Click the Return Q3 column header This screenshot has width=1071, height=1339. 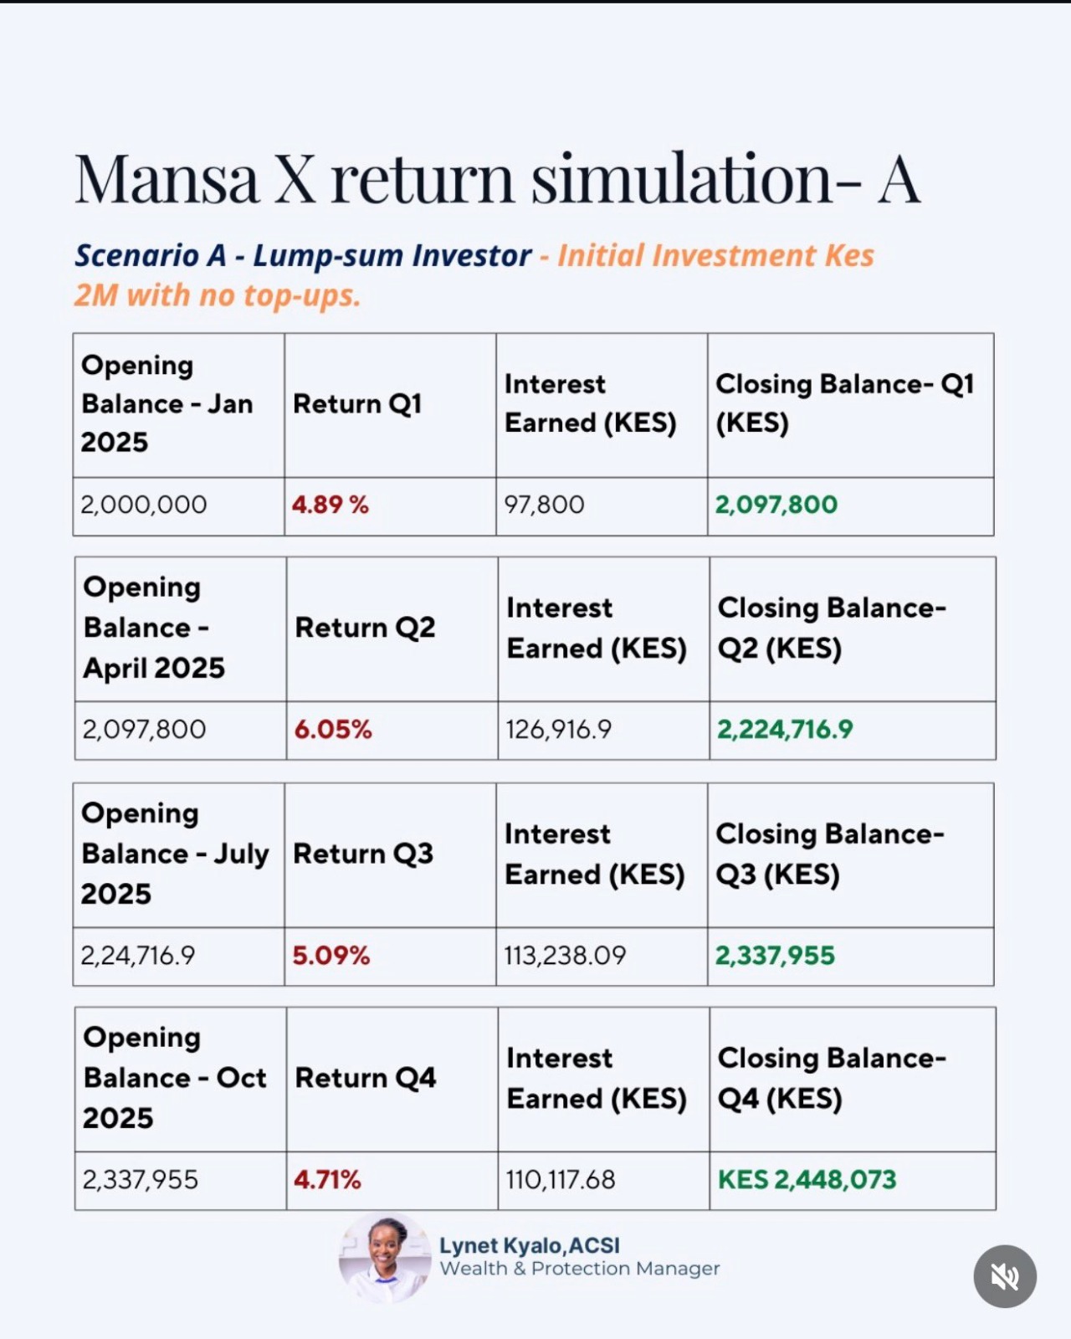tap(363, 854)
